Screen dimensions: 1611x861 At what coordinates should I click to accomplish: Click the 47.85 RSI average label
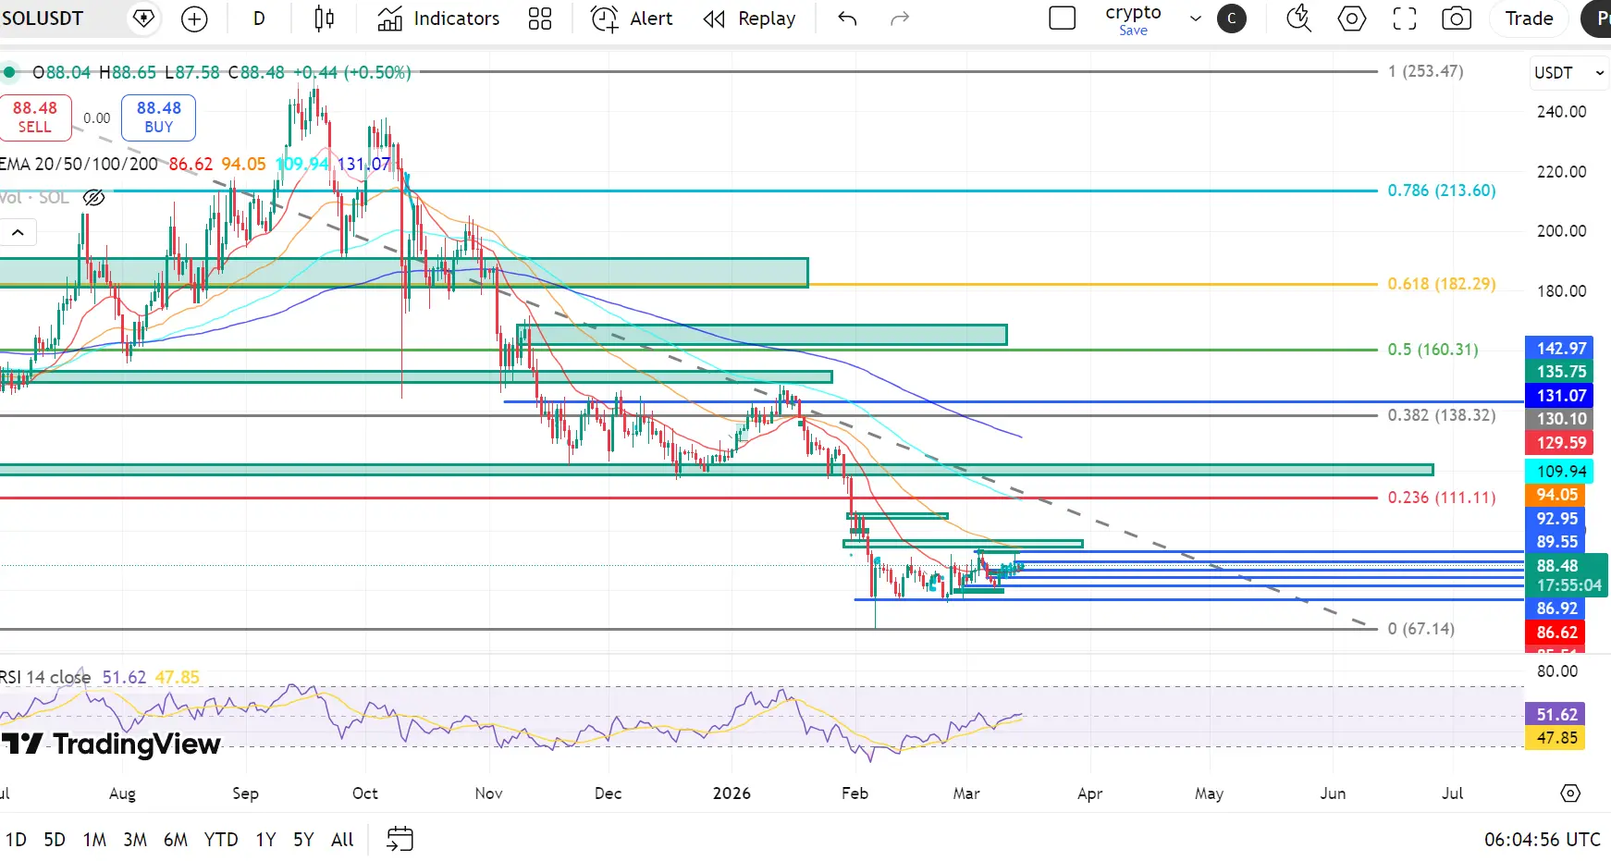pos(1556,738)
